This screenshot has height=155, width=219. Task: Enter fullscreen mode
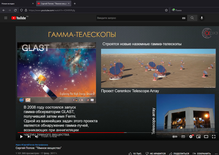click(x=214, y=137)
